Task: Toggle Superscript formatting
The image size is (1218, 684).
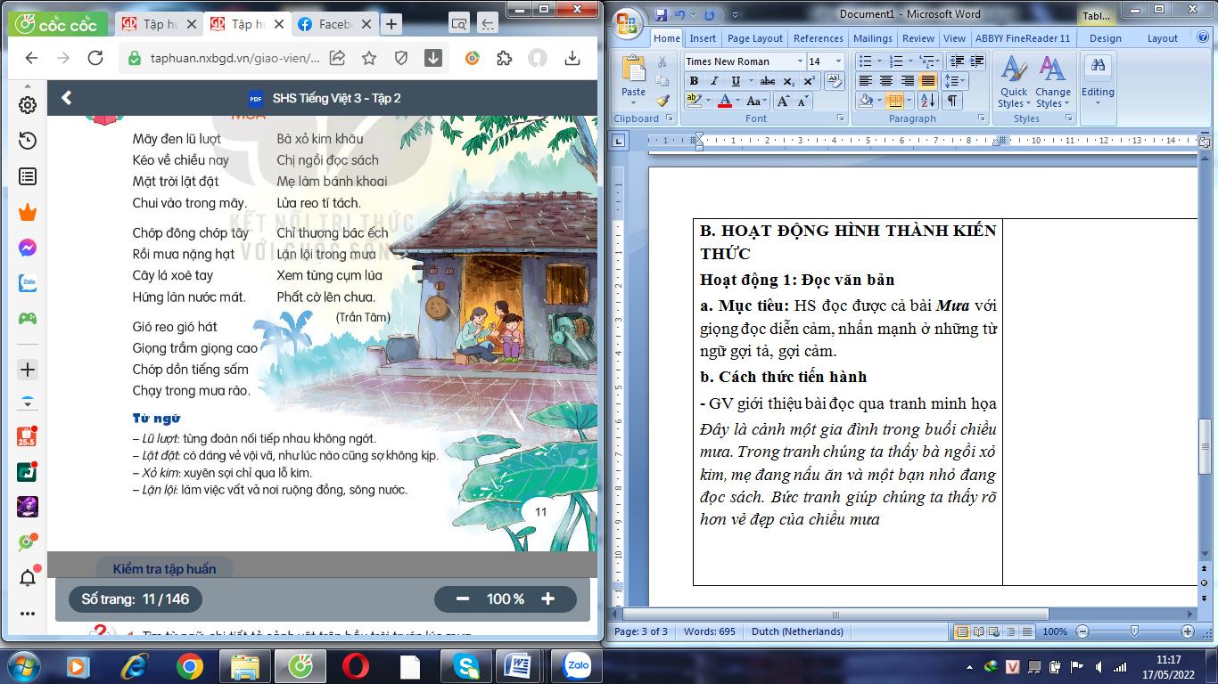Action: click(809, 81)
